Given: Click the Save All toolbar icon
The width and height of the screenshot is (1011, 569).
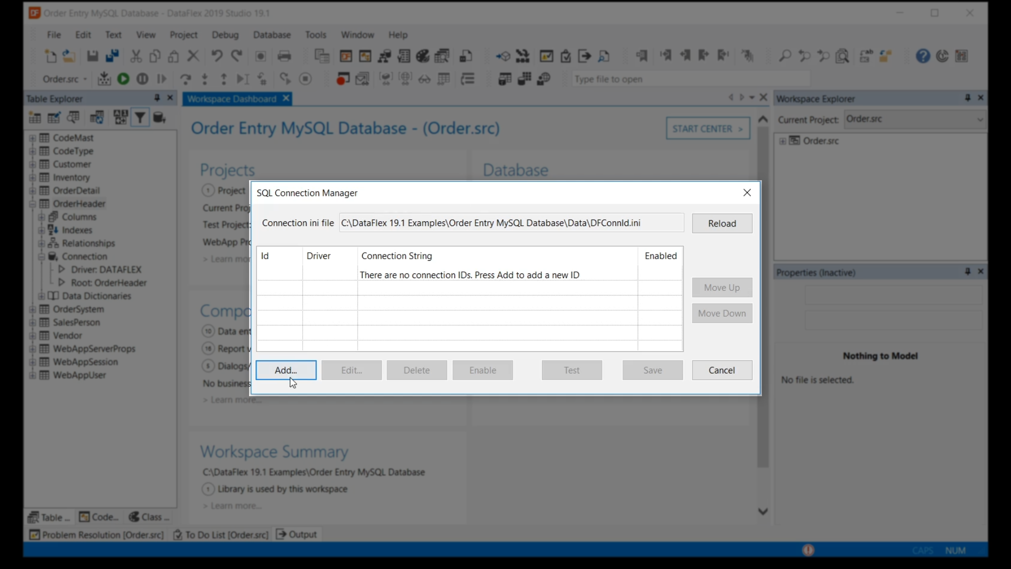Looking at the screenshot, I should [112, 56].
